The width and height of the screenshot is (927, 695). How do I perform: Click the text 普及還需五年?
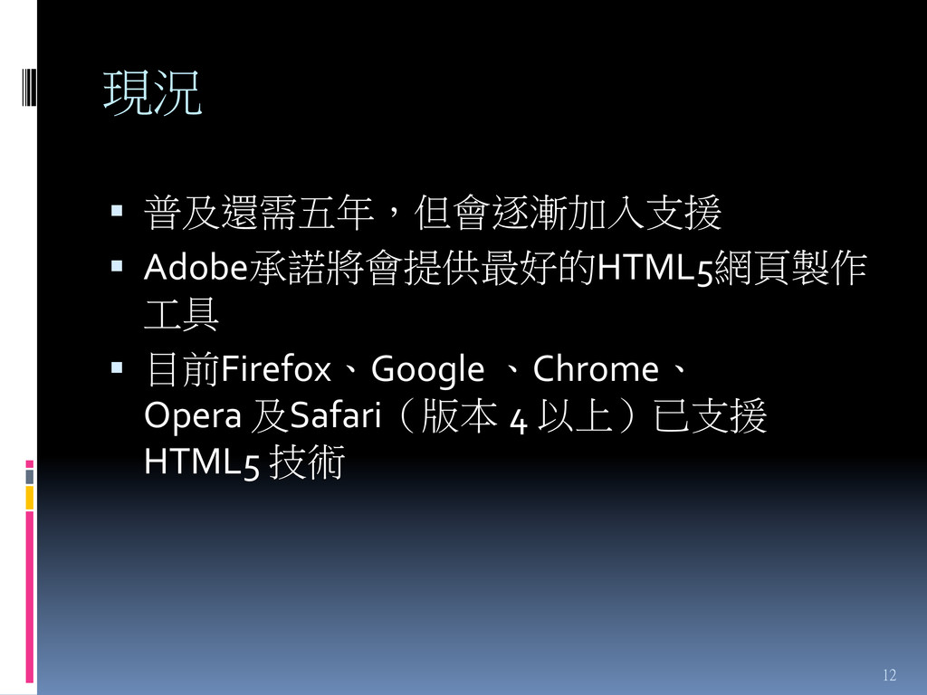click(258, 212)
